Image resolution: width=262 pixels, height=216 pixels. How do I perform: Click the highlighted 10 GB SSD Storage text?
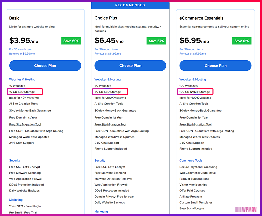(x=22, y=92)
